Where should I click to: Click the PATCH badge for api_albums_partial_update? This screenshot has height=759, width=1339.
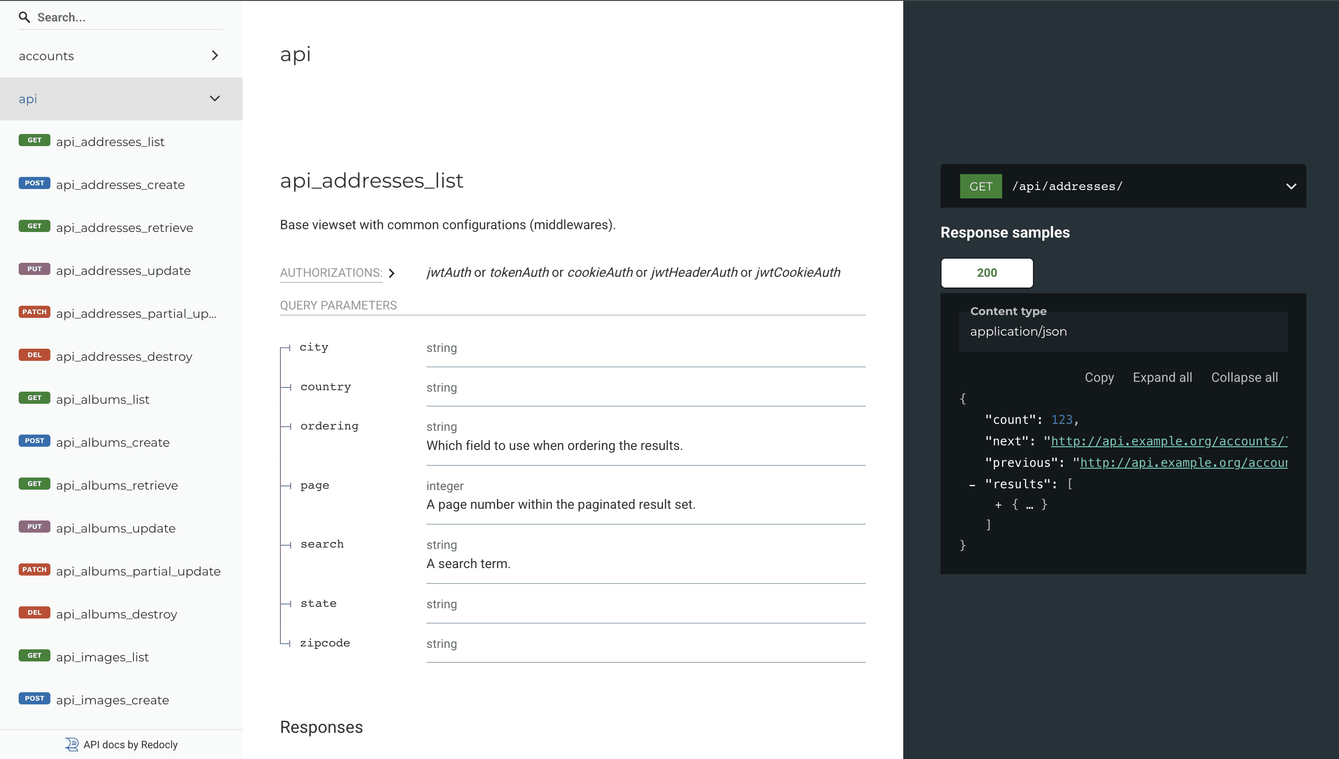[35, 570]
